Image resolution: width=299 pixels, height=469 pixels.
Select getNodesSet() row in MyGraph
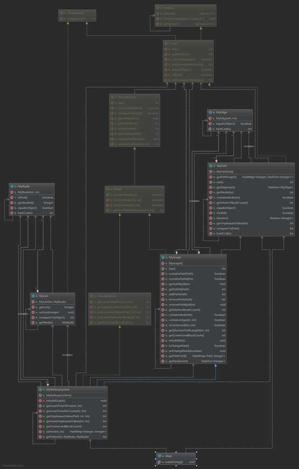pos(193,361)
